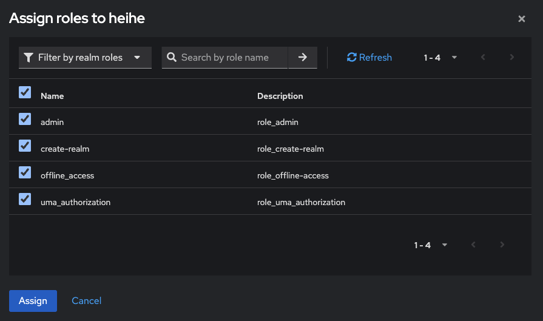This screenshot has width=543, height=321.
Task: Refresh the roles list
Action: [369, 58]
